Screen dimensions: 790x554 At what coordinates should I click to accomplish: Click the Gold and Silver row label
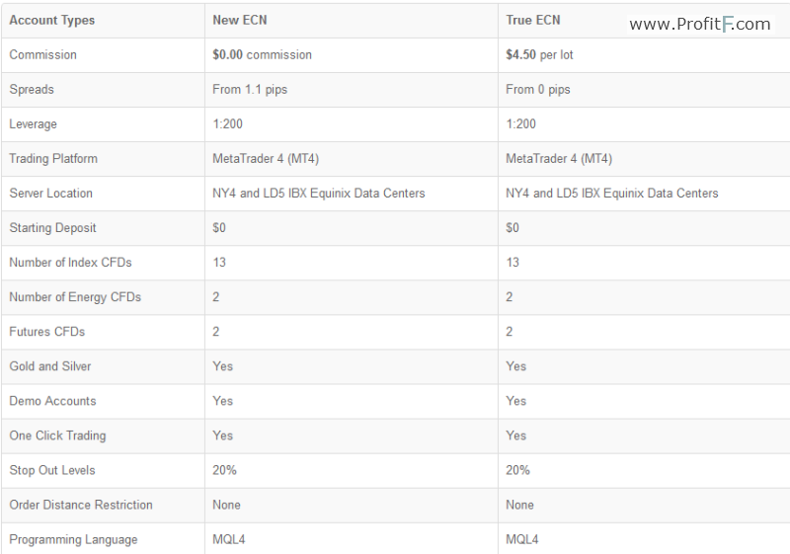[50, 366]
